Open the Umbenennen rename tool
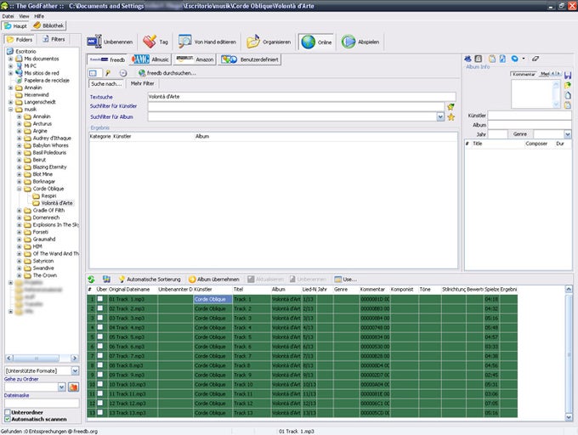 [x=110, y=42]
